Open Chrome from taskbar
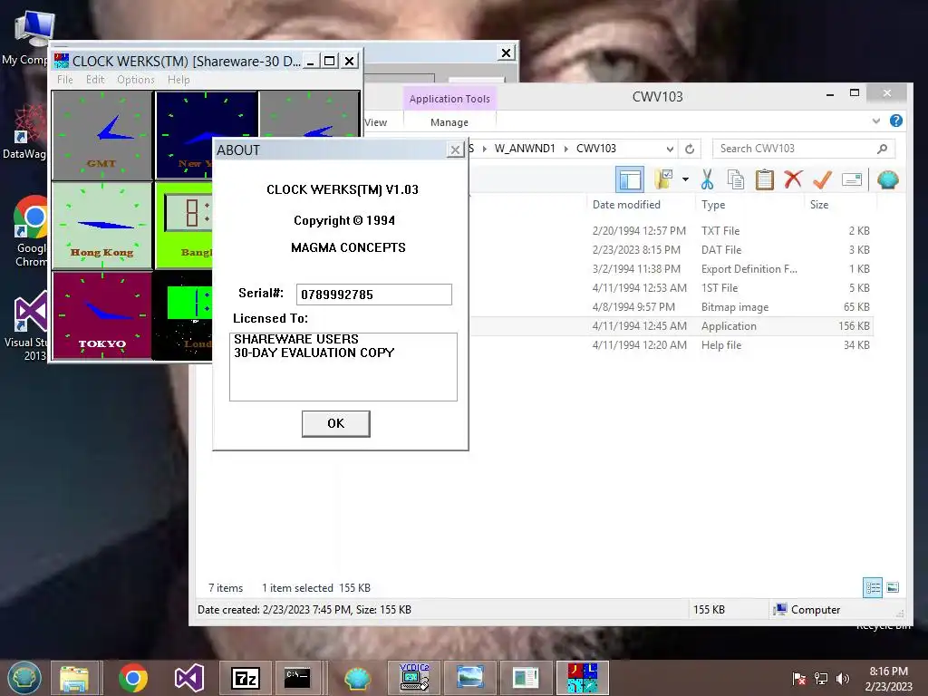The width and height of the screenshot is (928, 696). coord(133,678)
